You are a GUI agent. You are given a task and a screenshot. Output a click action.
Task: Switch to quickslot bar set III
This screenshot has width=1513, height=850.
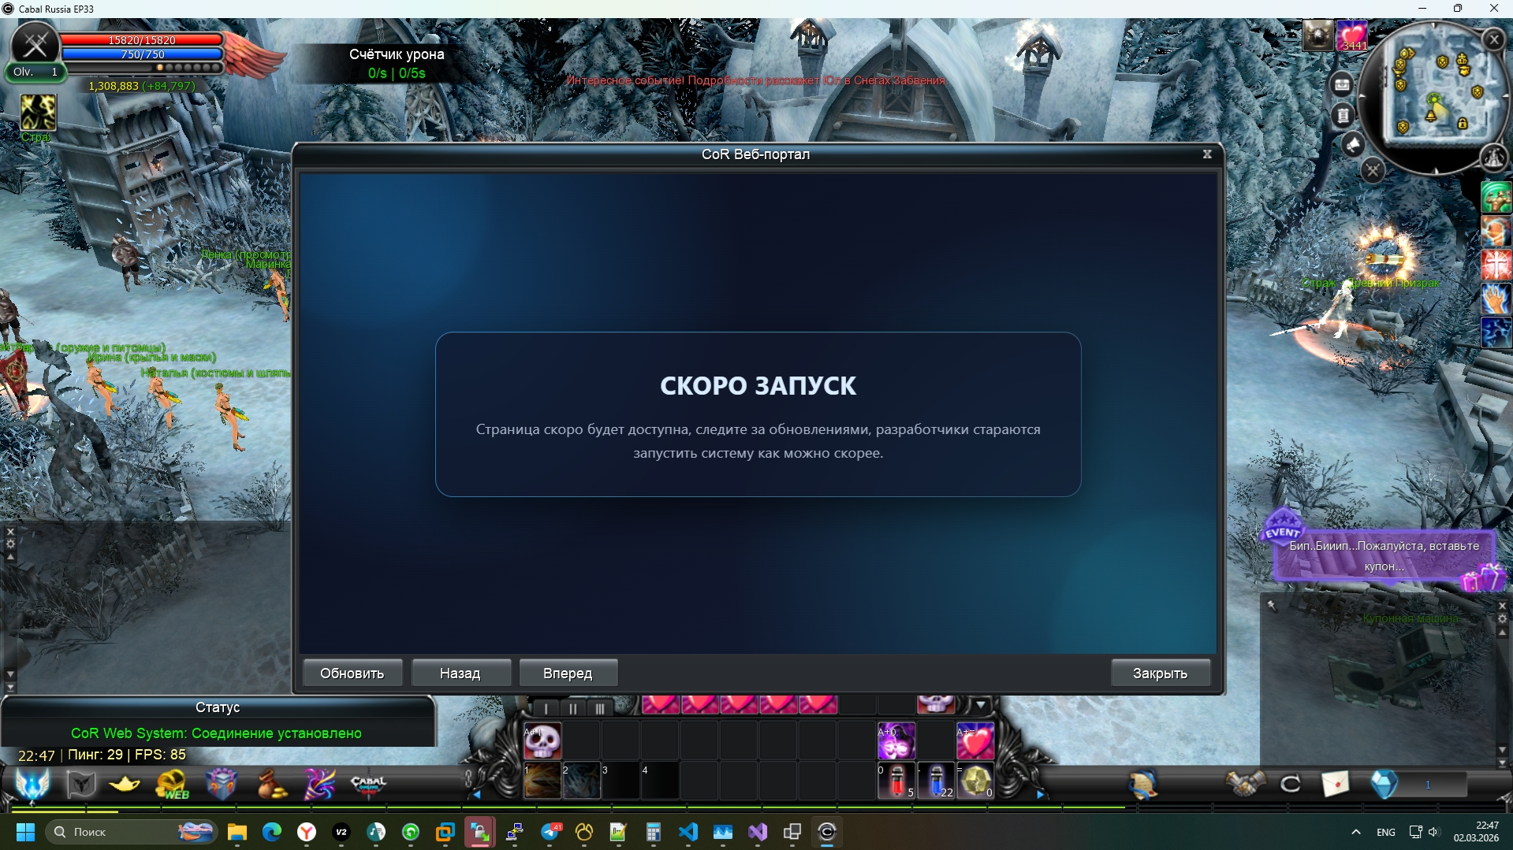click(599, 708)
